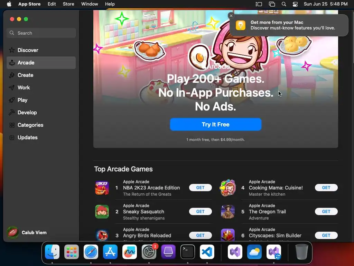Viewport: 354px width, 266px height.
Task: Open the Window menu
Action: pos(90,4)
